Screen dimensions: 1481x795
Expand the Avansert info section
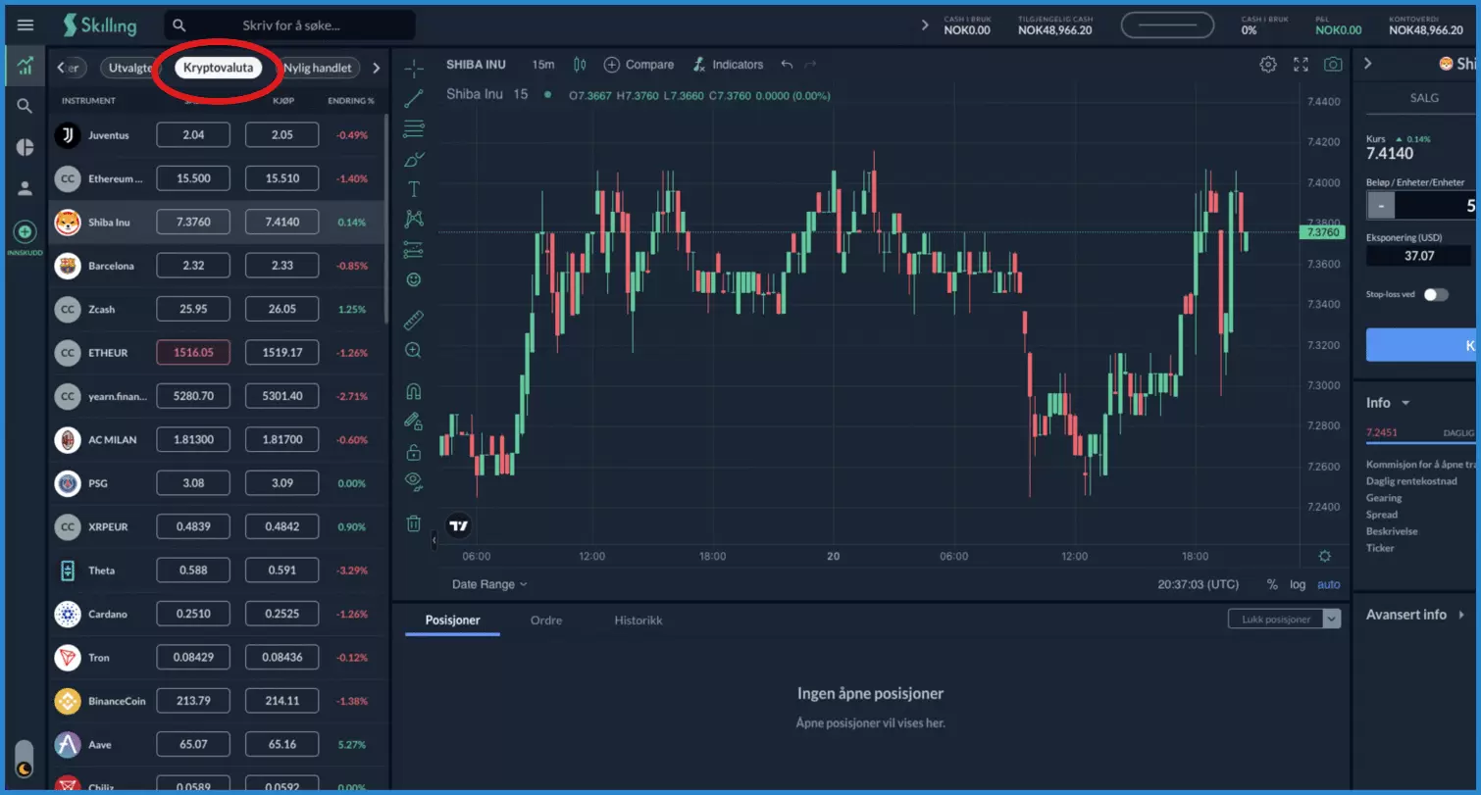[1414, 615]
